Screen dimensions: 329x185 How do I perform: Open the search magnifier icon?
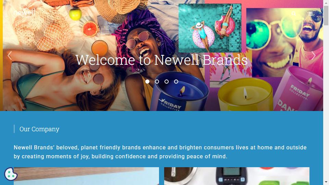pos(294,14)
